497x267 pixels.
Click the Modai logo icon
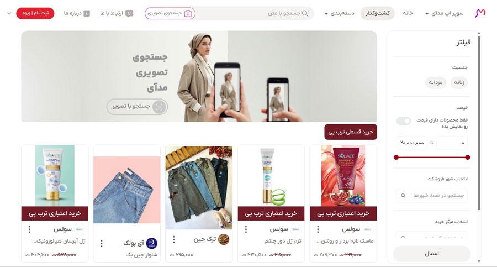480,13
